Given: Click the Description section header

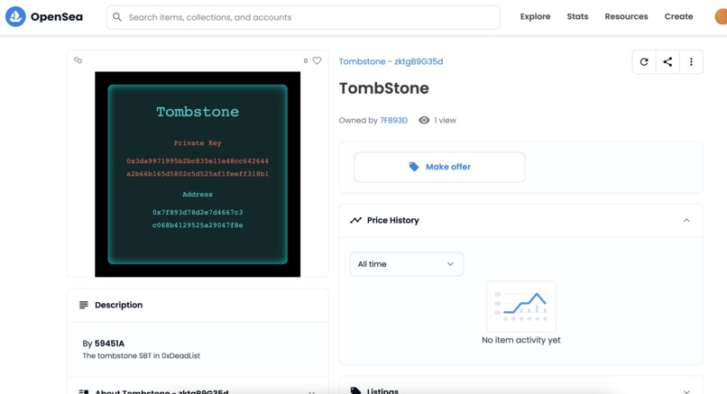Looking at the screenshot, I should (198, 305).
